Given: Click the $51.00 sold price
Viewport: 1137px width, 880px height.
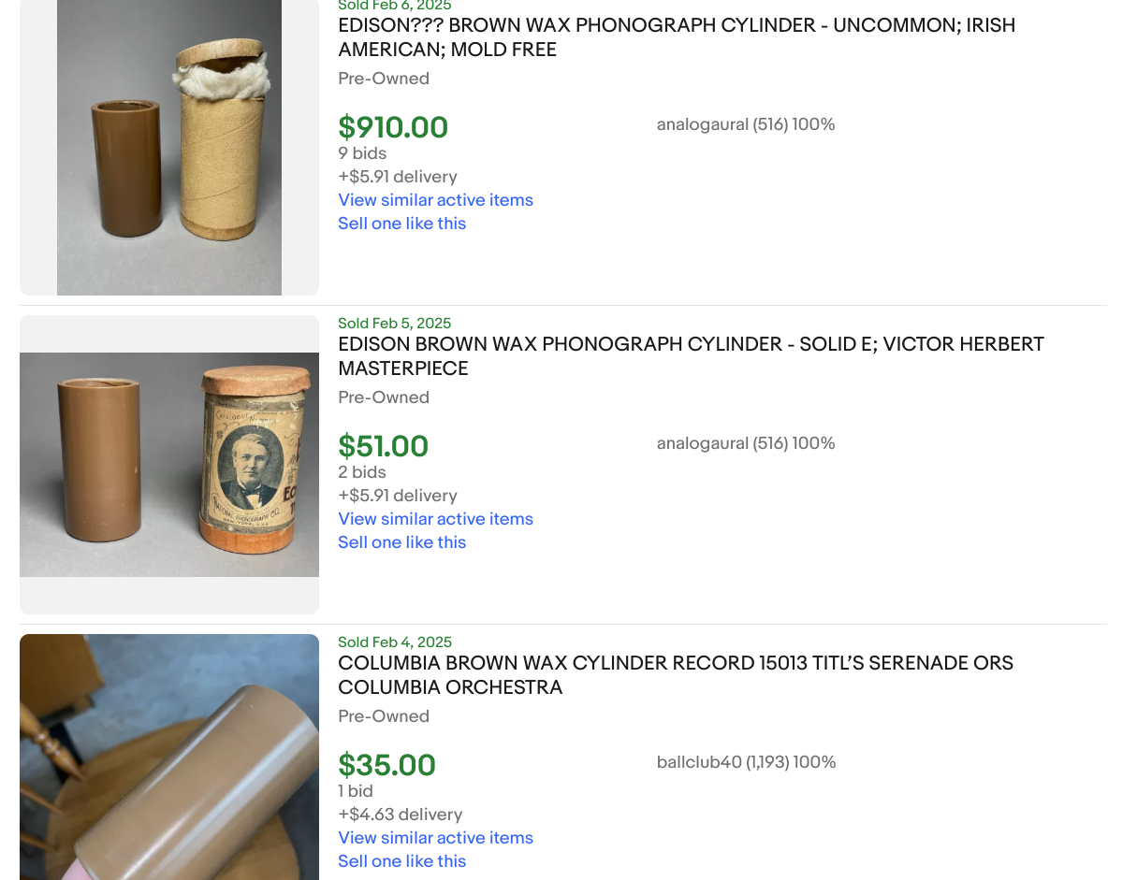Looking at the screenshot, I should (383, 446).
